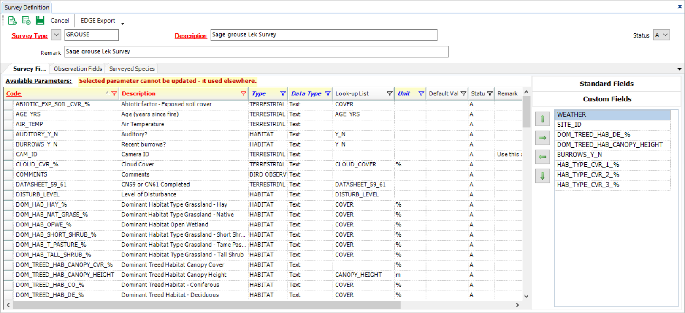Viewport: 685px width, 313px height.
Task: Click the Description input field
Action: (x=324, y=35)
